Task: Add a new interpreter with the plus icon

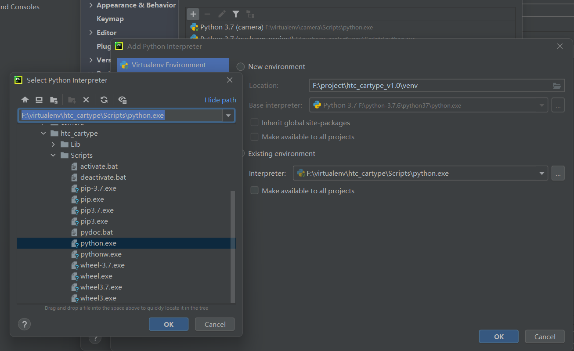Action: point(193,14)
